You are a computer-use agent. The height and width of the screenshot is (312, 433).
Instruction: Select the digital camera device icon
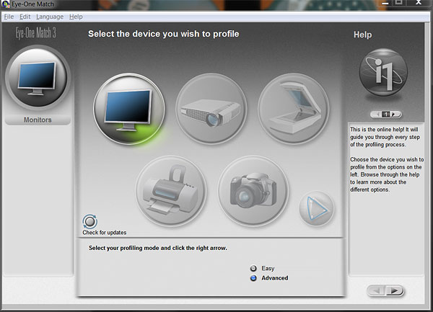(253, 191)
